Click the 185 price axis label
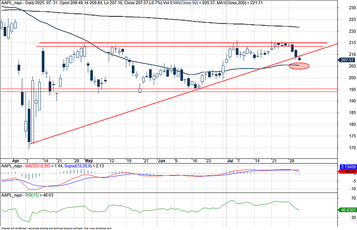 [x=352, y=113]
